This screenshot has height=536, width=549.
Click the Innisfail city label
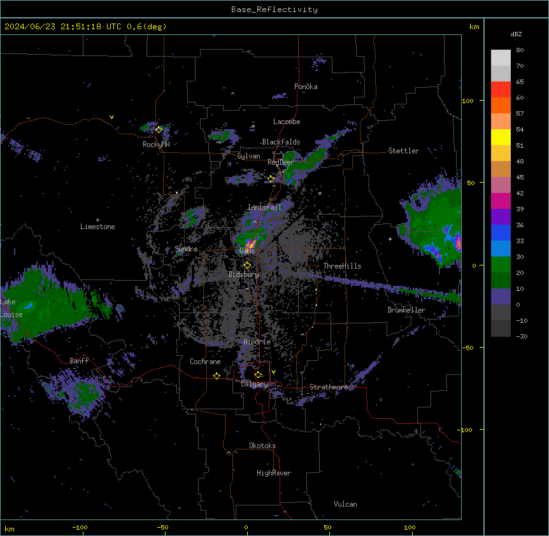265,208
